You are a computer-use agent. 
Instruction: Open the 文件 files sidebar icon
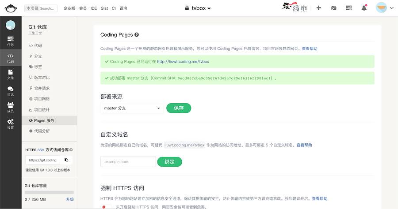11,75
